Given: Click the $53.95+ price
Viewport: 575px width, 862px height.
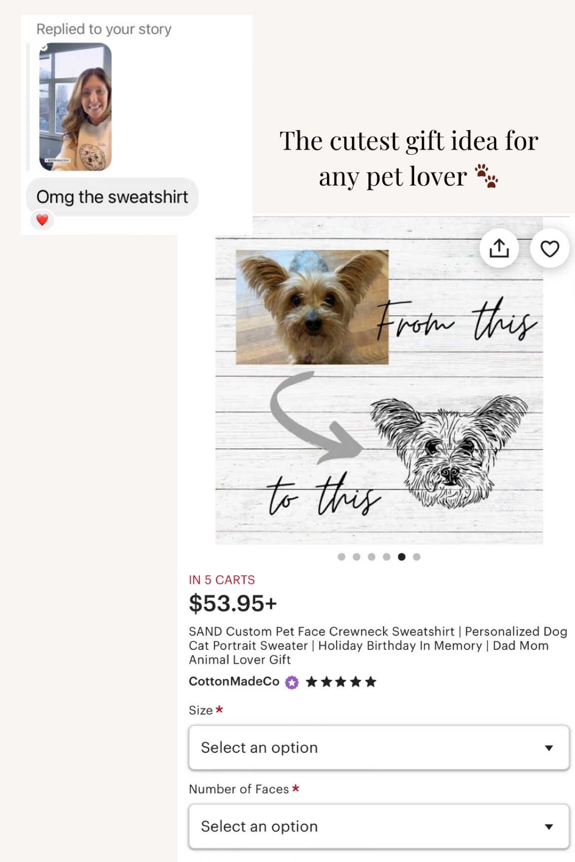Looking at the screenshot, I should (x=233, y=604).
